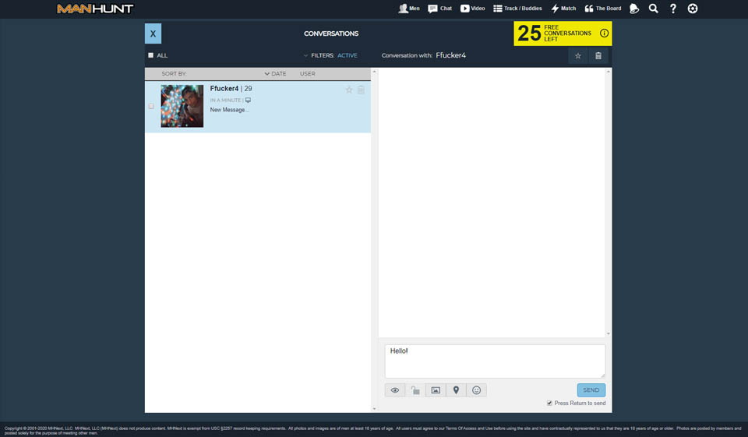Click the location pin icon below message box

coord(456,390)
